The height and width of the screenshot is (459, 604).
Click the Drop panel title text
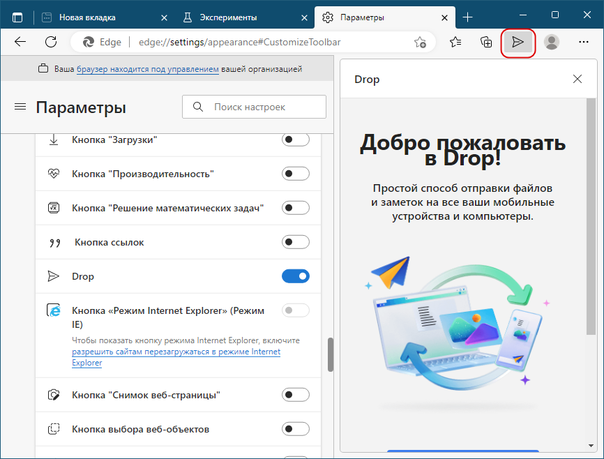(367, 80)
